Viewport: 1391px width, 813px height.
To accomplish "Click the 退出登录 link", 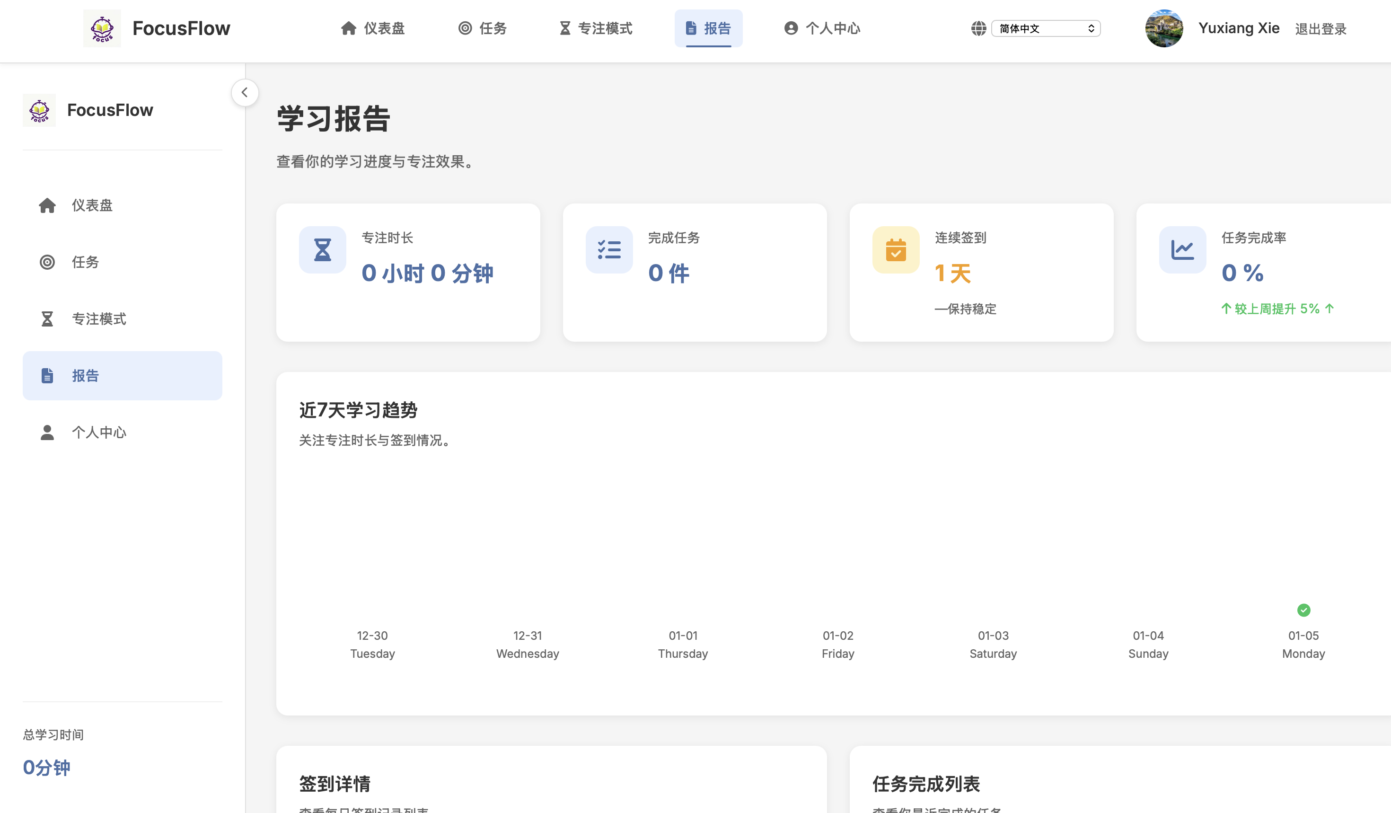I will [1321, 28].
